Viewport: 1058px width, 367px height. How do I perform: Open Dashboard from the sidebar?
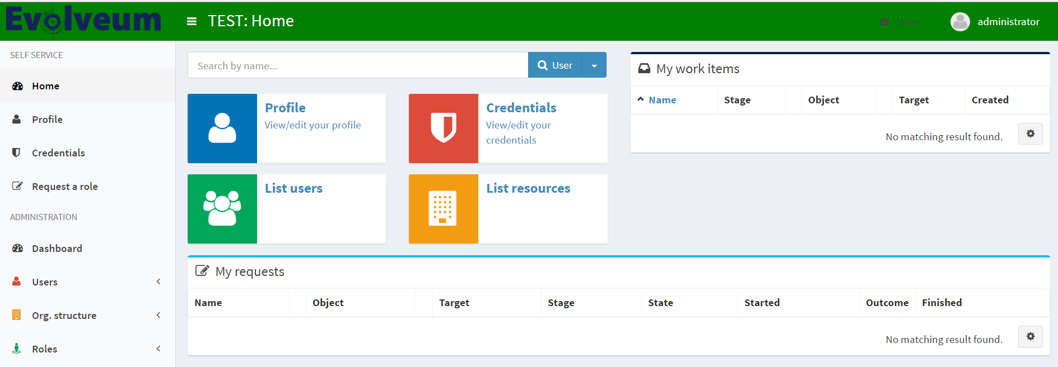[57, 249]
